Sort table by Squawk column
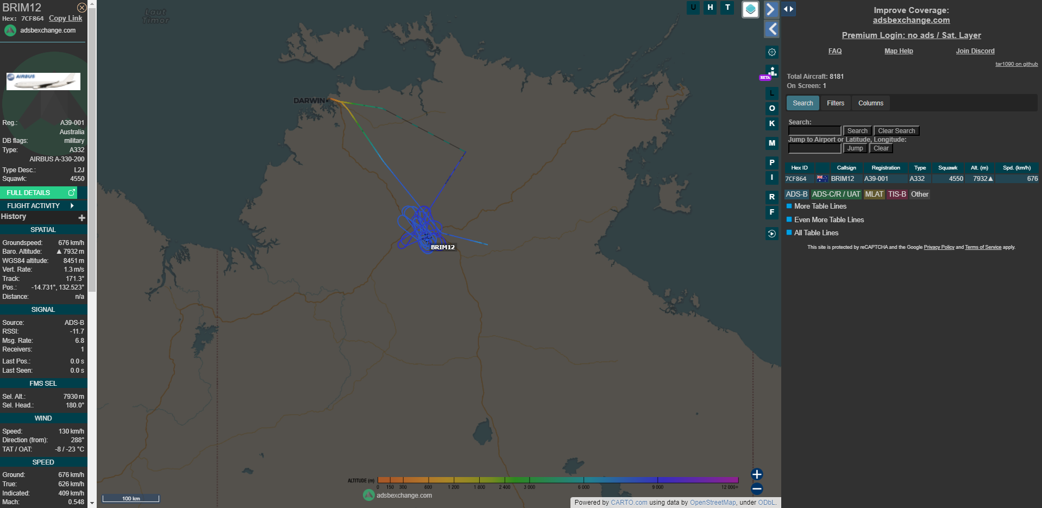1042x508 pixels. pos(947,168)
